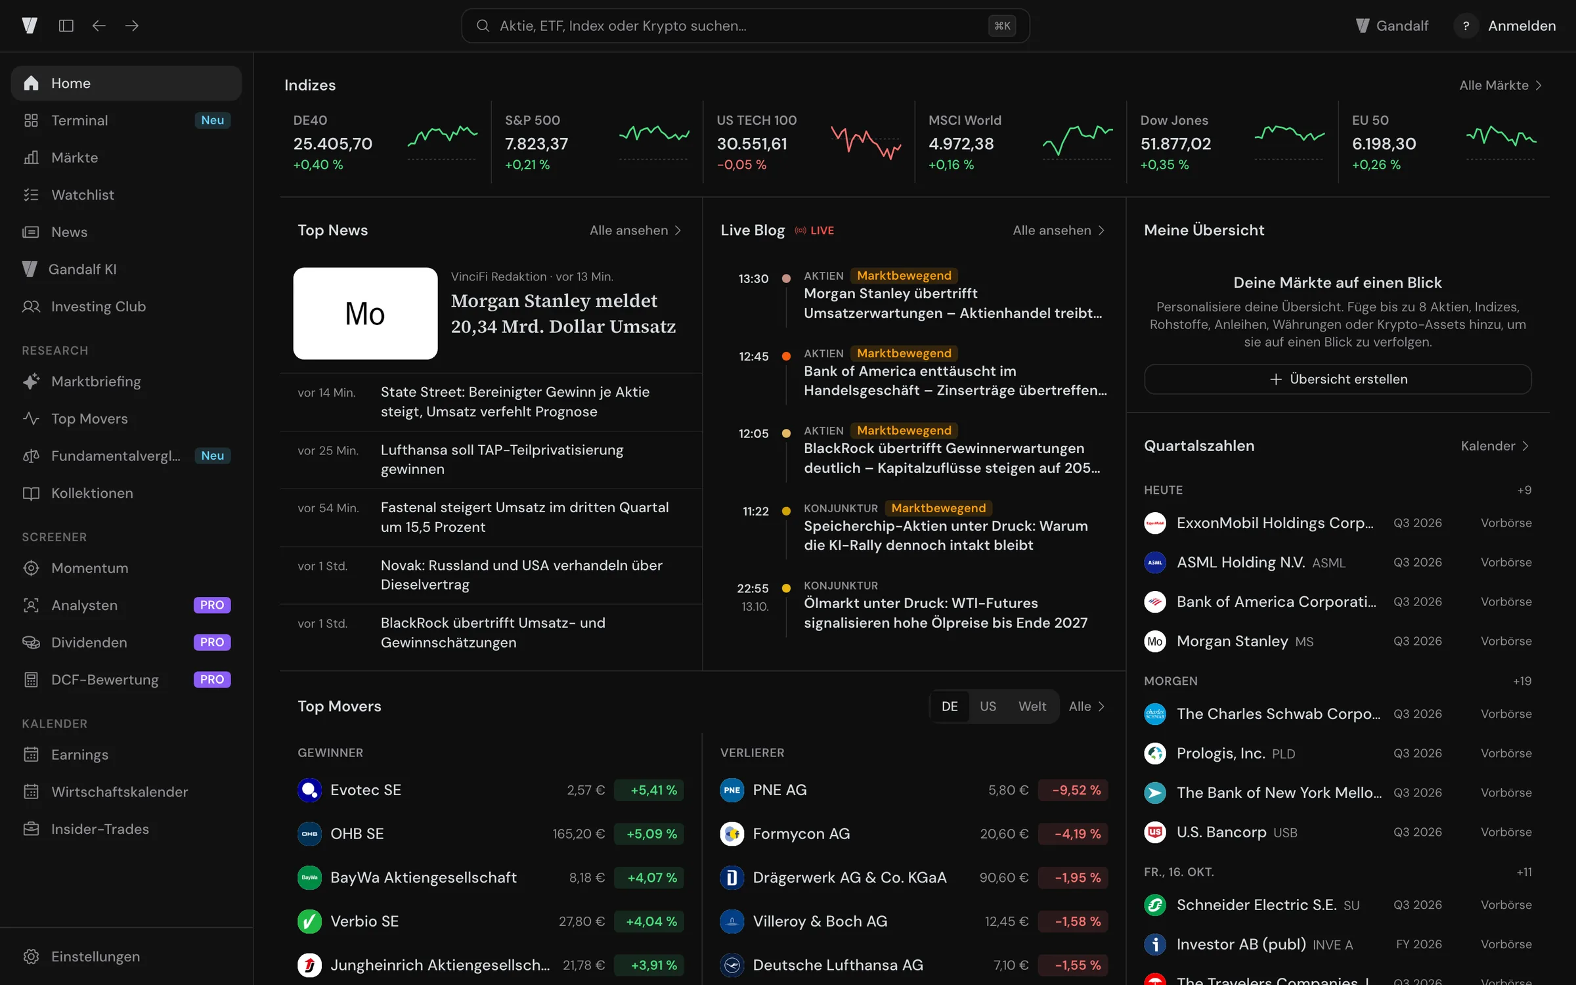This screenshot has height=985, width=1576.
Task: Open the Gandalf button in the top bar
Action: click(1391, 26)
